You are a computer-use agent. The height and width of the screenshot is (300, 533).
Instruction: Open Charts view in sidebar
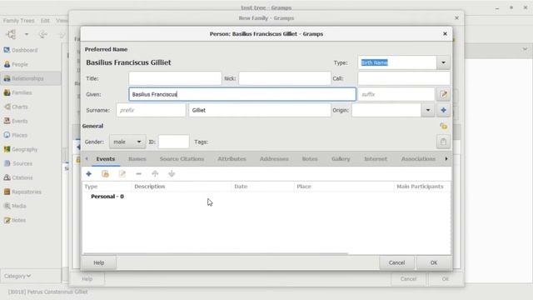(16, 107)
